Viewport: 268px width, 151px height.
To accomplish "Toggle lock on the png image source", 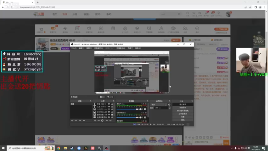I will coord(112,109).
